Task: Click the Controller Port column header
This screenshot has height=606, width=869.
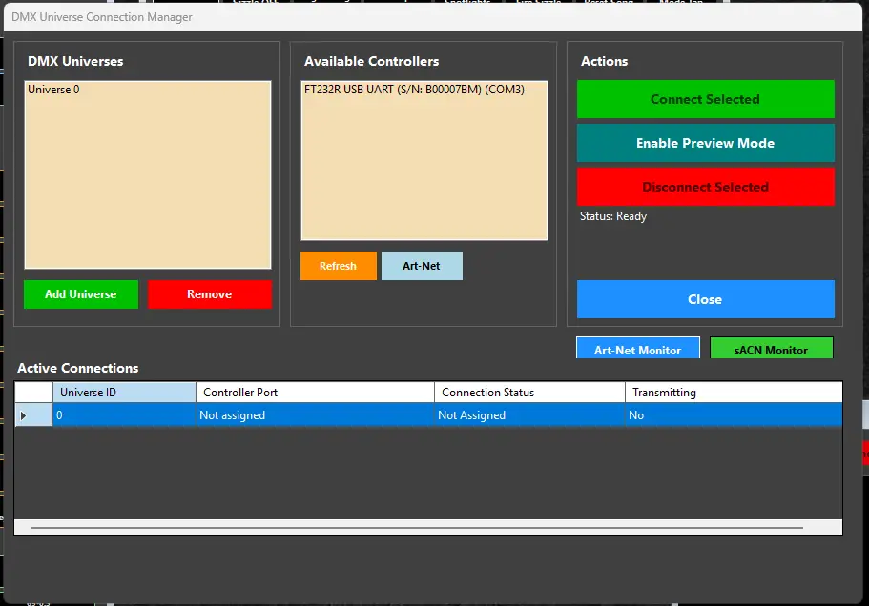Action: [x=315, y=393]
